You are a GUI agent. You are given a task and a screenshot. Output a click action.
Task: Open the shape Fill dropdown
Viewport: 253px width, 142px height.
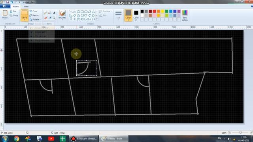(103, 15)
